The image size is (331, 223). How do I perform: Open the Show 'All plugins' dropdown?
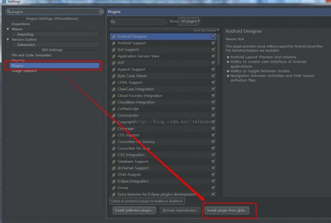(x=189, y=21)
